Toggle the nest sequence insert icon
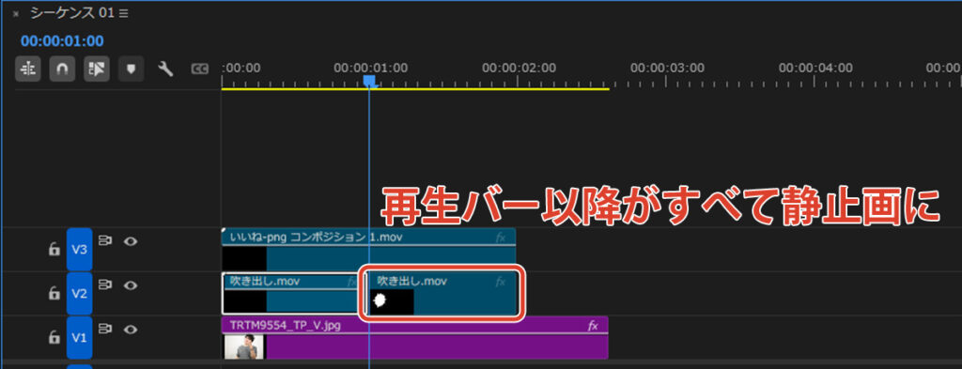Screen dimensions: 962x369 (27, 69)
